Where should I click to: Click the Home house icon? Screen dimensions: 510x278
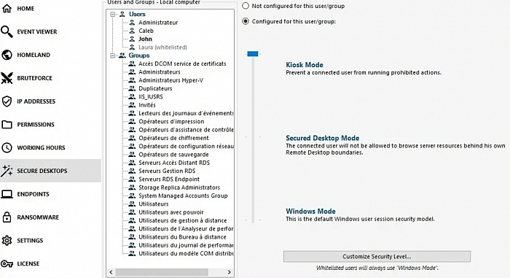7,8
